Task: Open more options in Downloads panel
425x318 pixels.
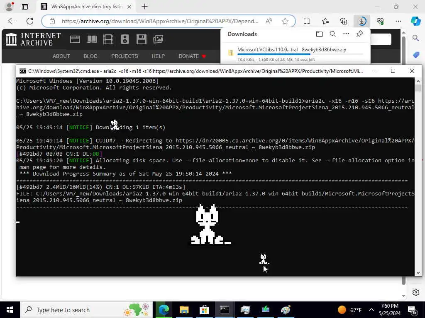Action: (x=346, y=34)
